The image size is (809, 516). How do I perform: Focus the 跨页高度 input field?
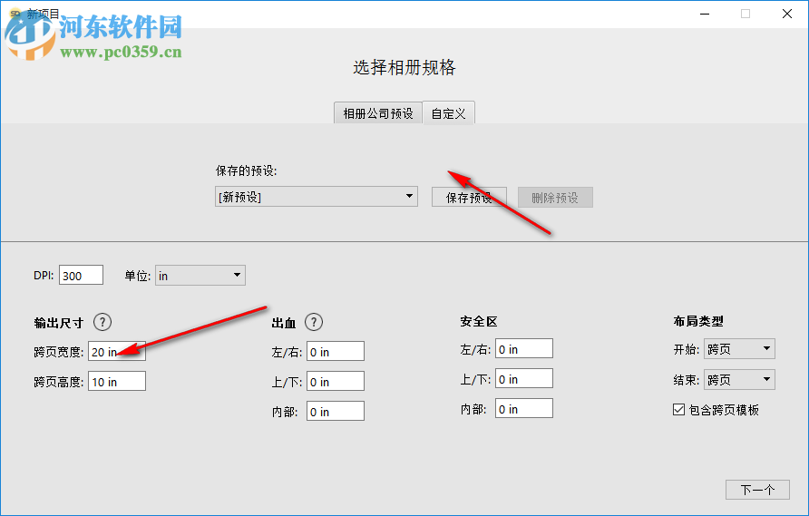coord(117,381)
